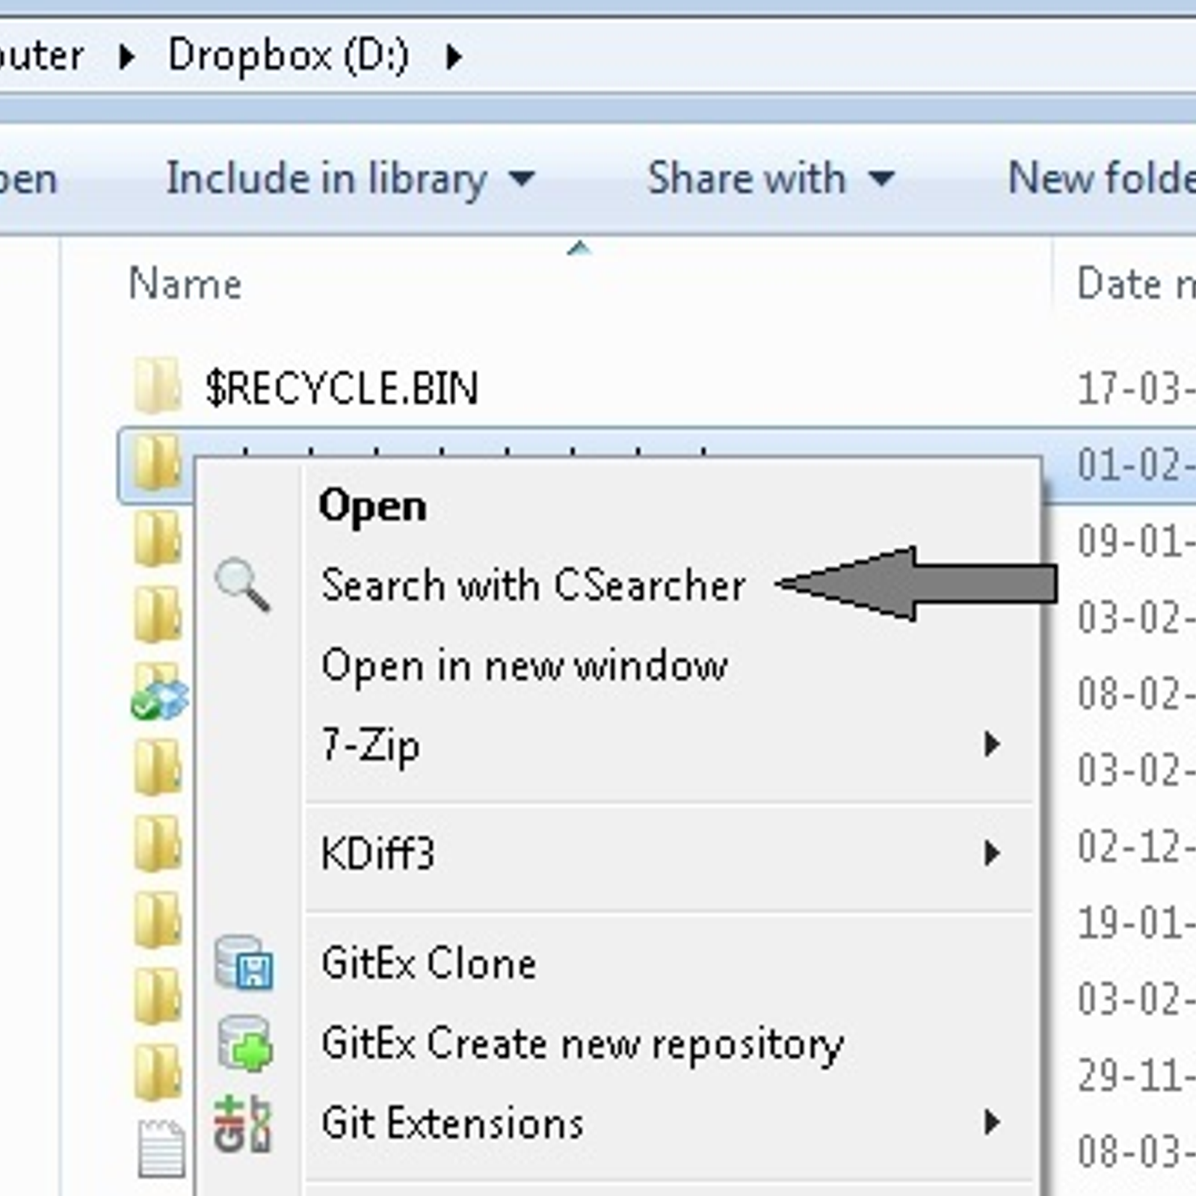Click the Git Extensions logo icon
The width and height of the screenshot is (1196, 1196).
(242, 1123)
